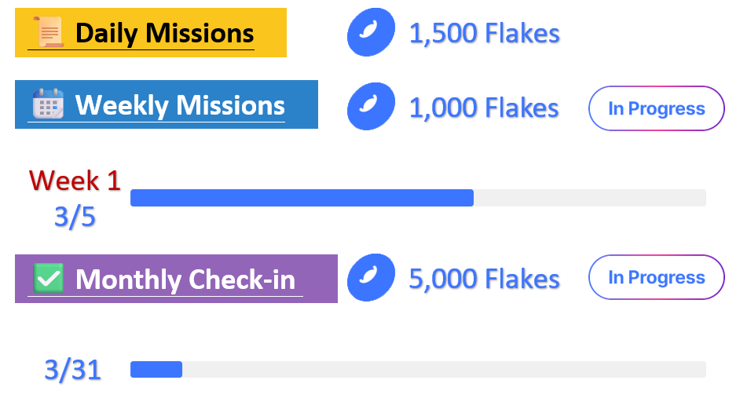This screenshot has width=751, height=413.
Task: Click the 3/5 weekly progress counter
Action: [75, 217]
